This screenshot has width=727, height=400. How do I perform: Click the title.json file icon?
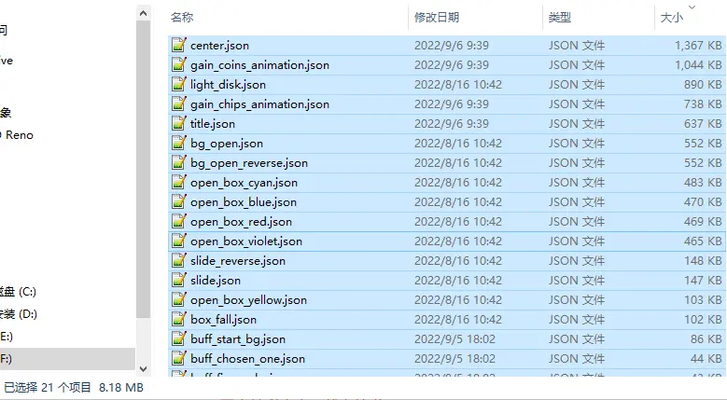click(178, 124)
